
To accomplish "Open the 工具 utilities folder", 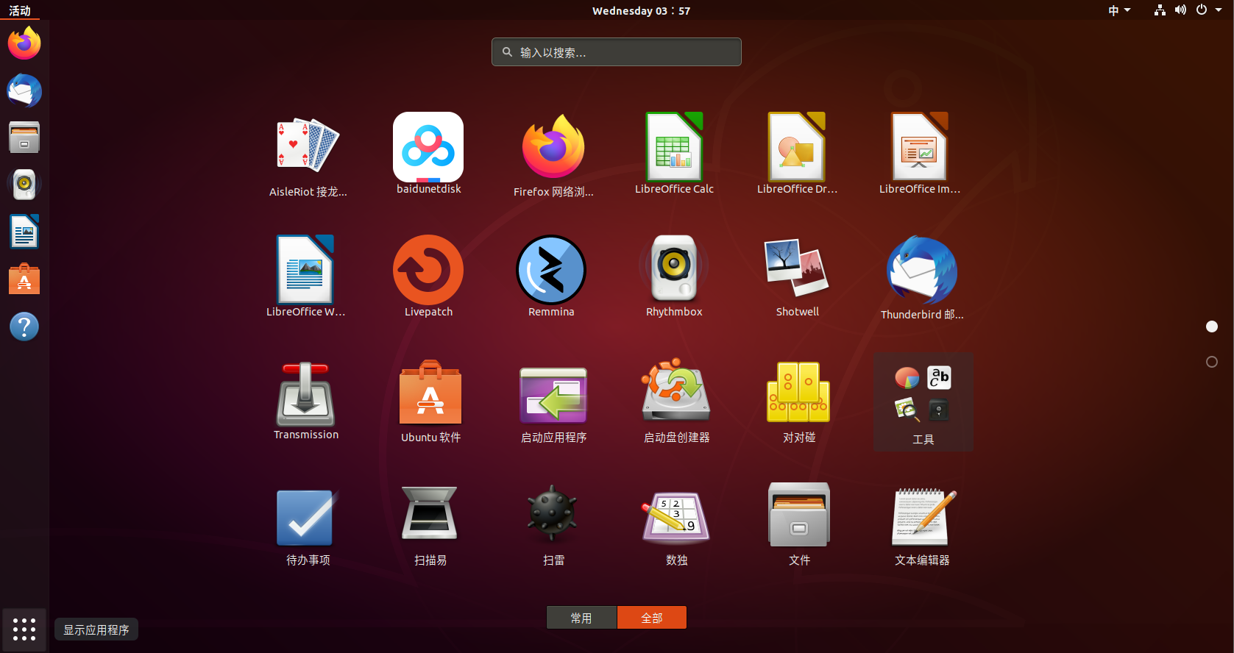I will [923, 402].
